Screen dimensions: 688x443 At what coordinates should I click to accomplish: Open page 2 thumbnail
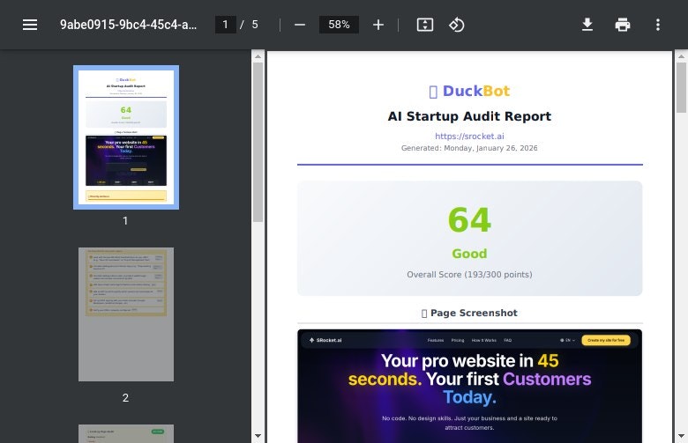(x=126, y=314)
